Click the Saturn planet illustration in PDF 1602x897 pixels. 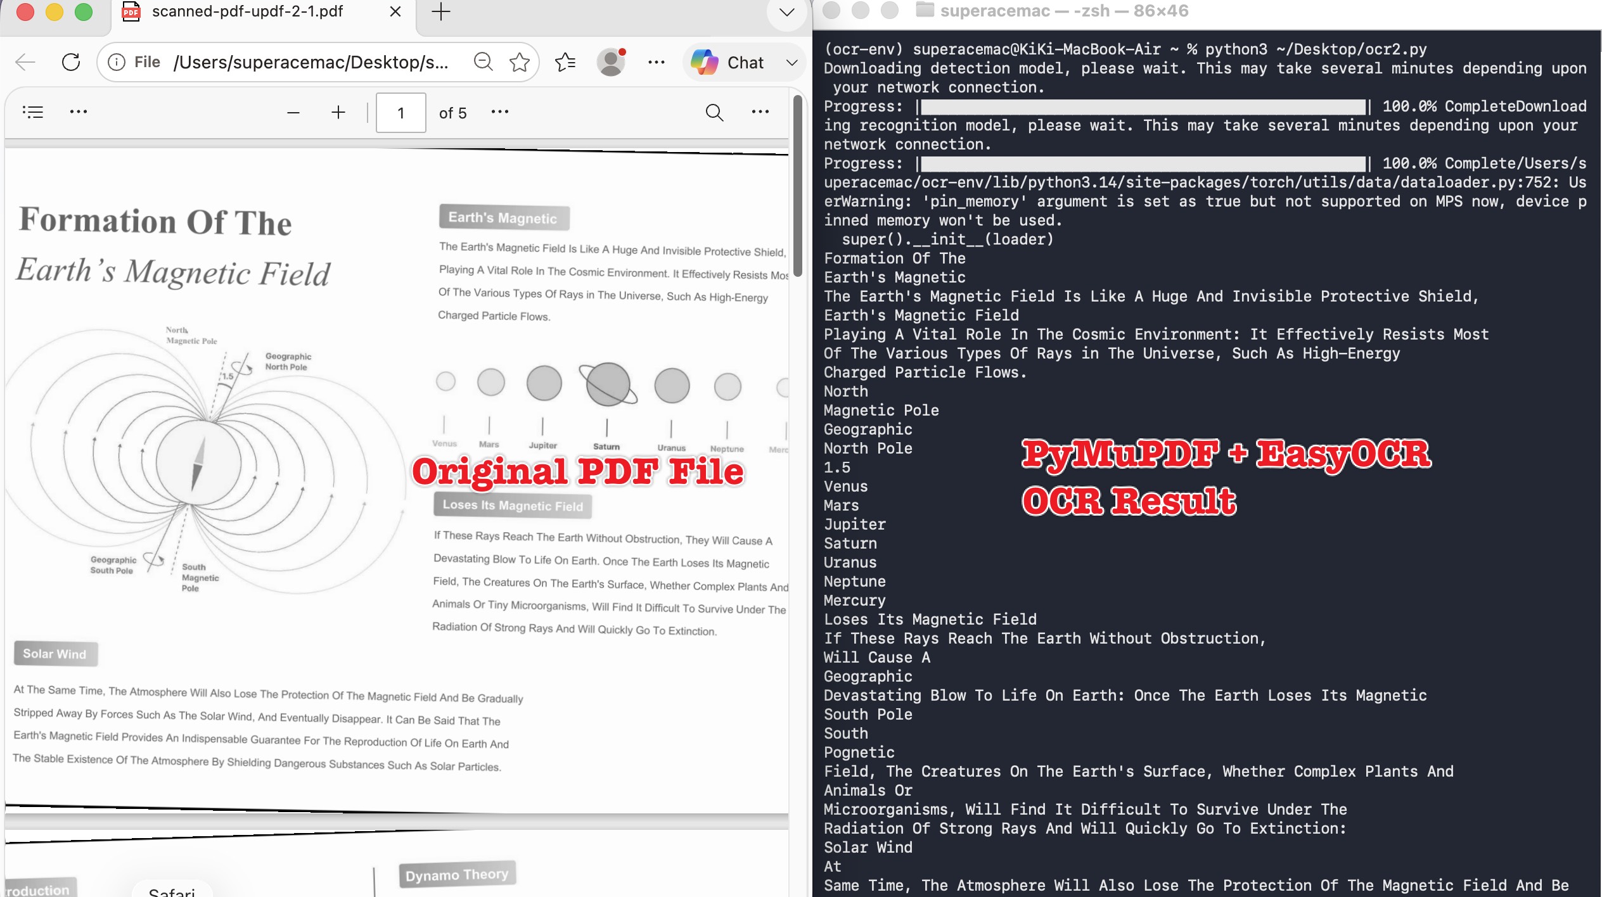click(x=608, y=385)
